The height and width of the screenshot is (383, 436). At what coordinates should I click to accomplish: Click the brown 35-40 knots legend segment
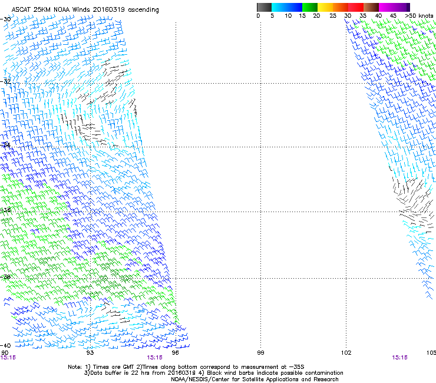click(371, 7)
